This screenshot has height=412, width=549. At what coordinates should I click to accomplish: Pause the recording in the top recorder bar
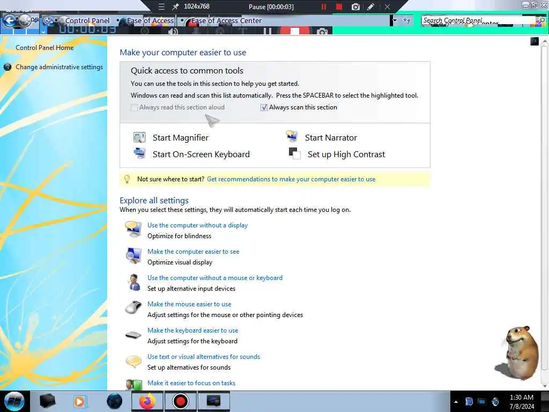point(323,6)
